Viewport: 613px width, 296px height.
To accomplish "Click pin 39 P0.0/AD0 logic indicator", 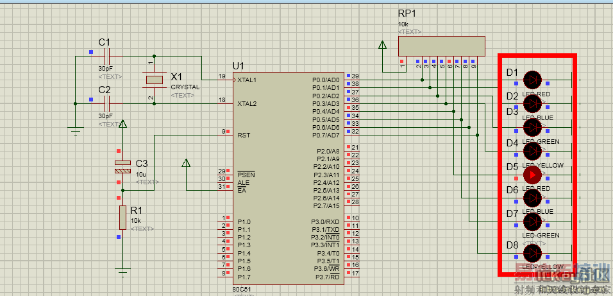I will click(348, 76).
